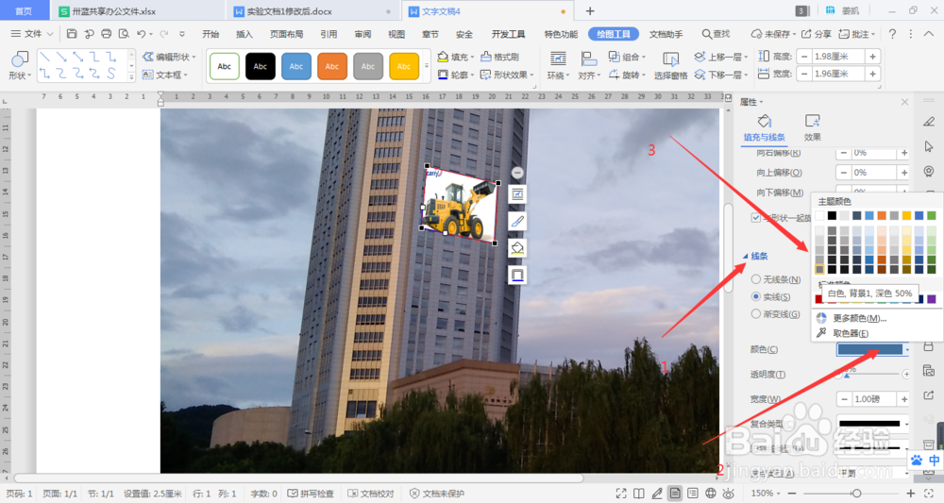Collapse the 线条 line section
This screenshot has width=944, height=503.
755,257
